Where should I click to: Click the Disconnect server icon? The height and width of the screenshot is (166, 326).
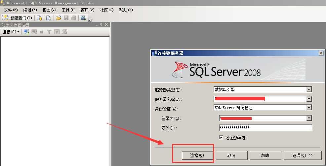tap(34, 32)
